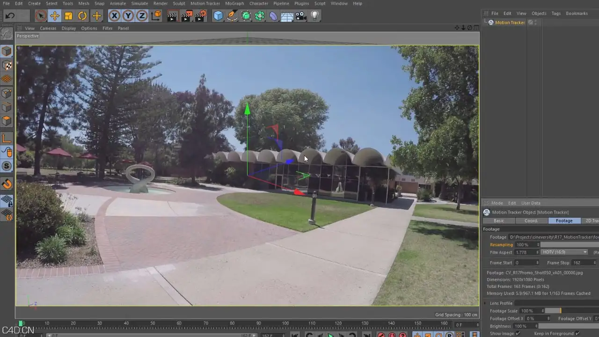Adjust the Footage Scale slider
599x337 pixels.
572,311
